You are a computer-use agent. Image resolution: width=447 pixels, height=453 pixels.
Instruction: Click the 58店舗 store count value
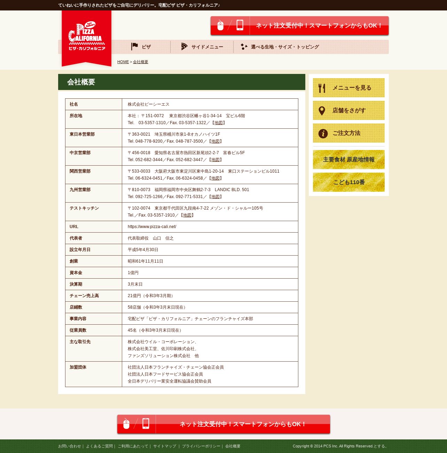157,307
